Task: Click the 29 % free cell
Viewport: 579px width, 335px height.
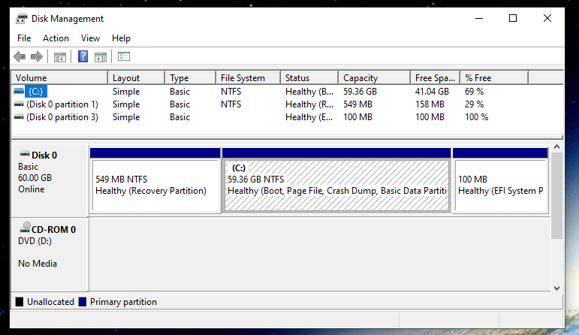Action: 474,104
